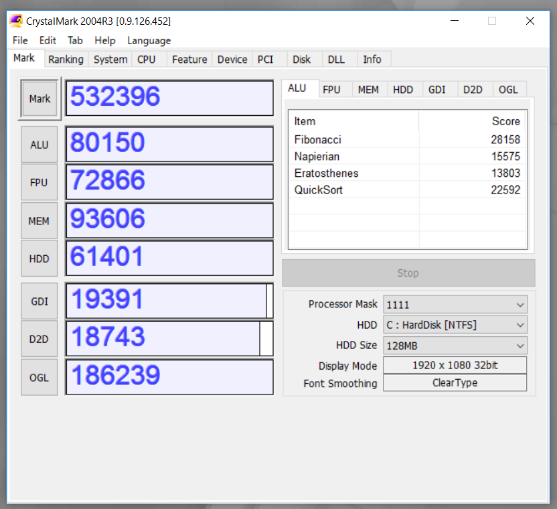This screenshot has height=509, width=557.
Task: Click GDI score 19391
Action: (x=170, y=301)
